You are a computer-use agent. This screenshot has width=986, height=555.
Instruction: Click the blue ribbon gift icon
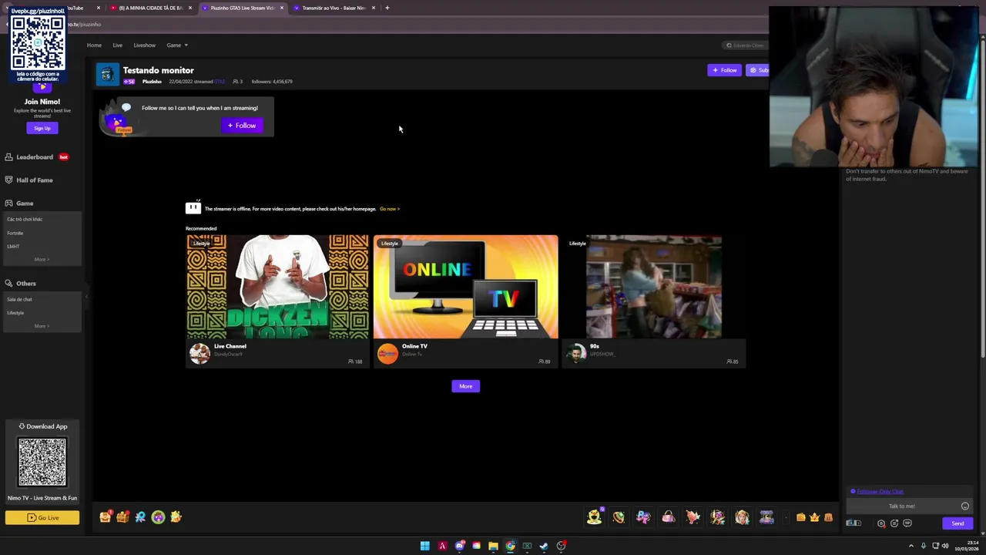click(x=140, y=517)
